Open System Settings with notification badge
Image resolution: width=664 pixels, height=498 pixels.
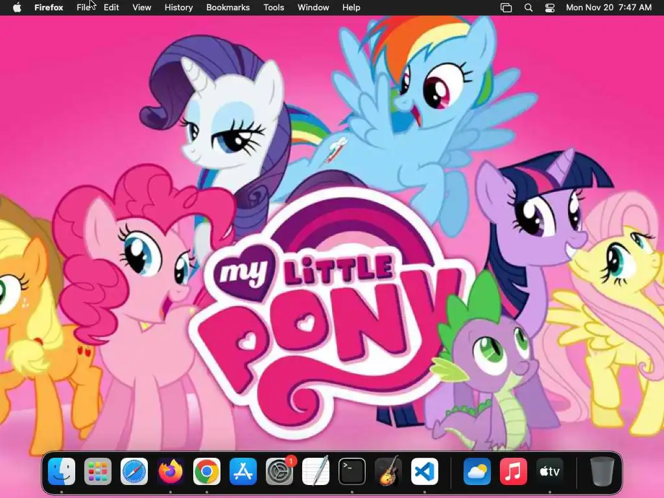coord(279,471)
